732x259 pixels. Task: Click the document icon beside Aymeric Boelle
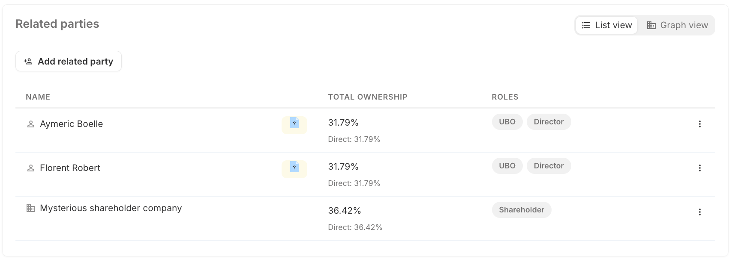[294, 124]
